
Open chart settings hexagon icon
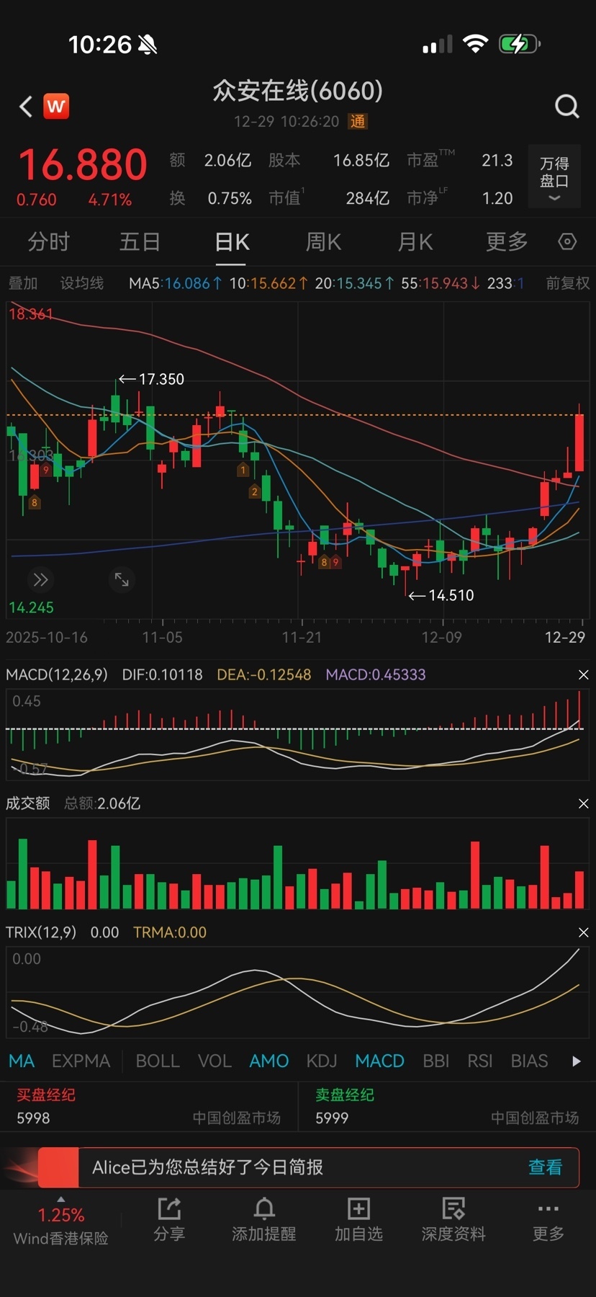567,242
